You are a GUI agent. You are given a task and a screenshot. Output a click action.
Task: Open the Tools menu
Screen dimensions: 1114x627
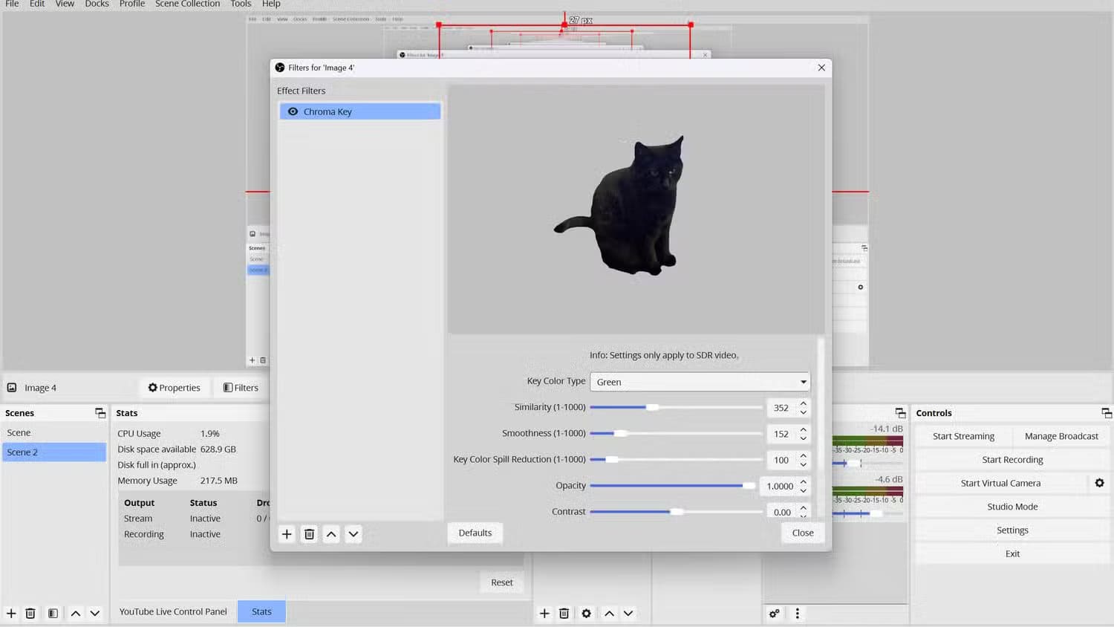(x=241, y=4)
